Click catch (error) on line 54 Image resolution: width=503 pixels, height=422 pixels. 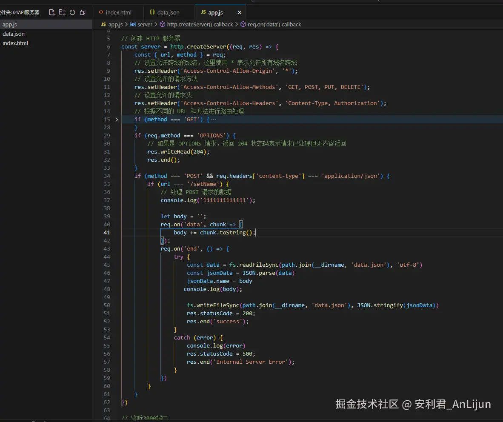[195, 338]
